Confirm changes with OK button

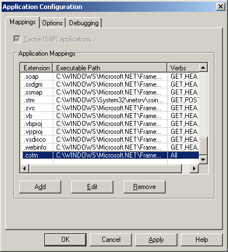pos(65,240)
